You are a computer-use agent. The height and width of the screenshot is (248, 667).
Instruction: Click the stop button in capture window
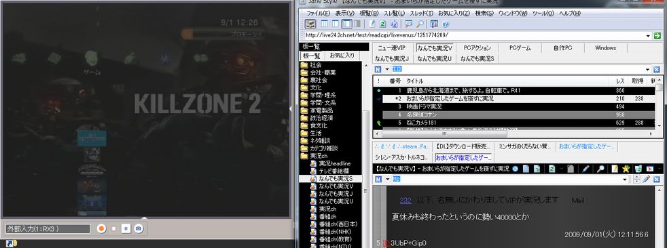coord(113,228)
